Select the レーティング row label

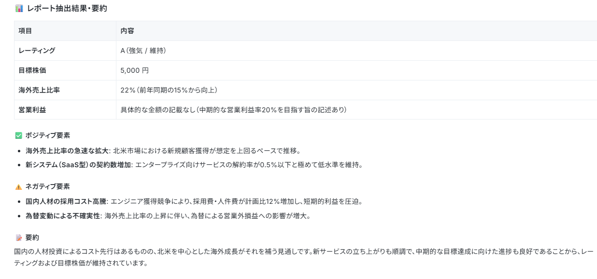(x=37, y=51)
